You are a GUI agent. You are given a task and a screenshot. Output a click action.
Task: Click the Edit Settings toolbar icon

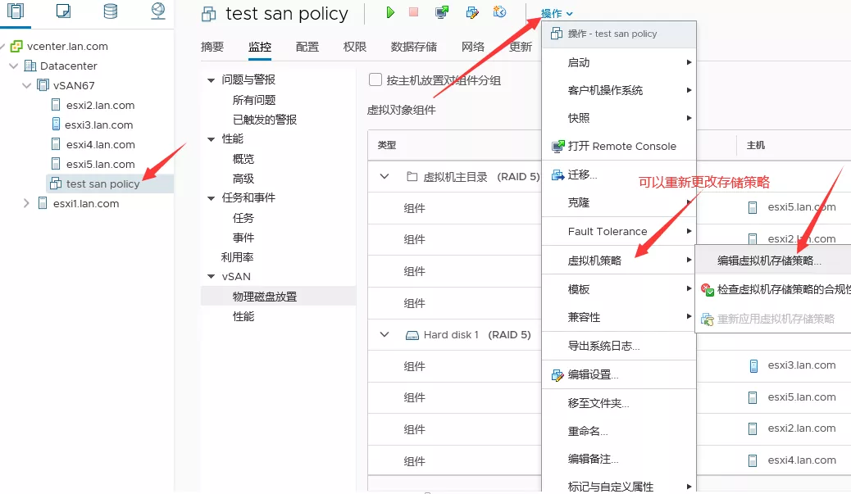click(x=471, y=13)
